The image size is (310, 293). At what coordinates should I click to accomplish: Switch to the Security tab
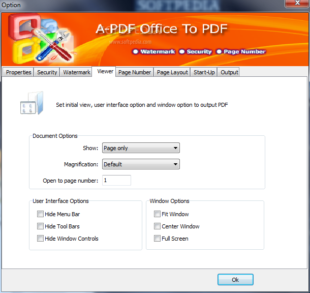coord(47,72)
